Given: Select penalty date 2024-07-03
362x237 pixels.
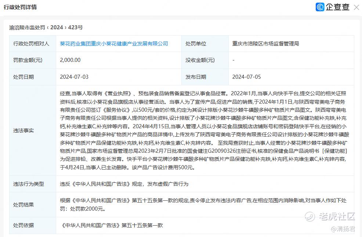Looking at the screenshot, I should (74, 77).
